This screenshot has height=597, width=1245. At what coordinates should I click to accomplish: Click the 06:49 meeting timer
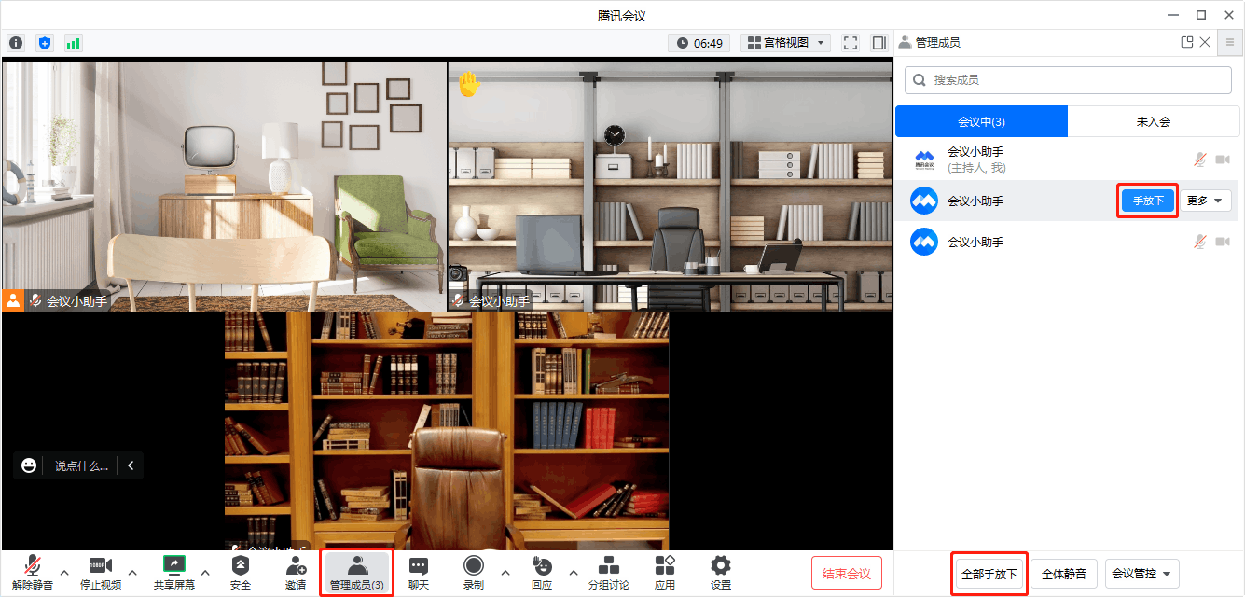click(x=699, y=43)
